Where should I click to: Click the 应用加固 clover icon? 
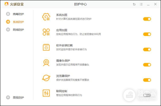click(x=46, y=32)
